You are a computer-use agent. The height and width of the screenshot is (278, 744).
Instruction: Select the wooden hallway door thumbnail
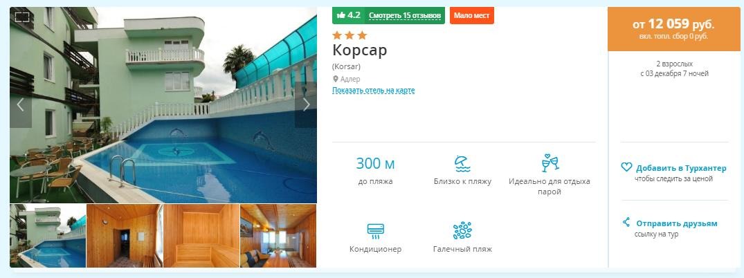pyautogui.click(x=125, y=236)
